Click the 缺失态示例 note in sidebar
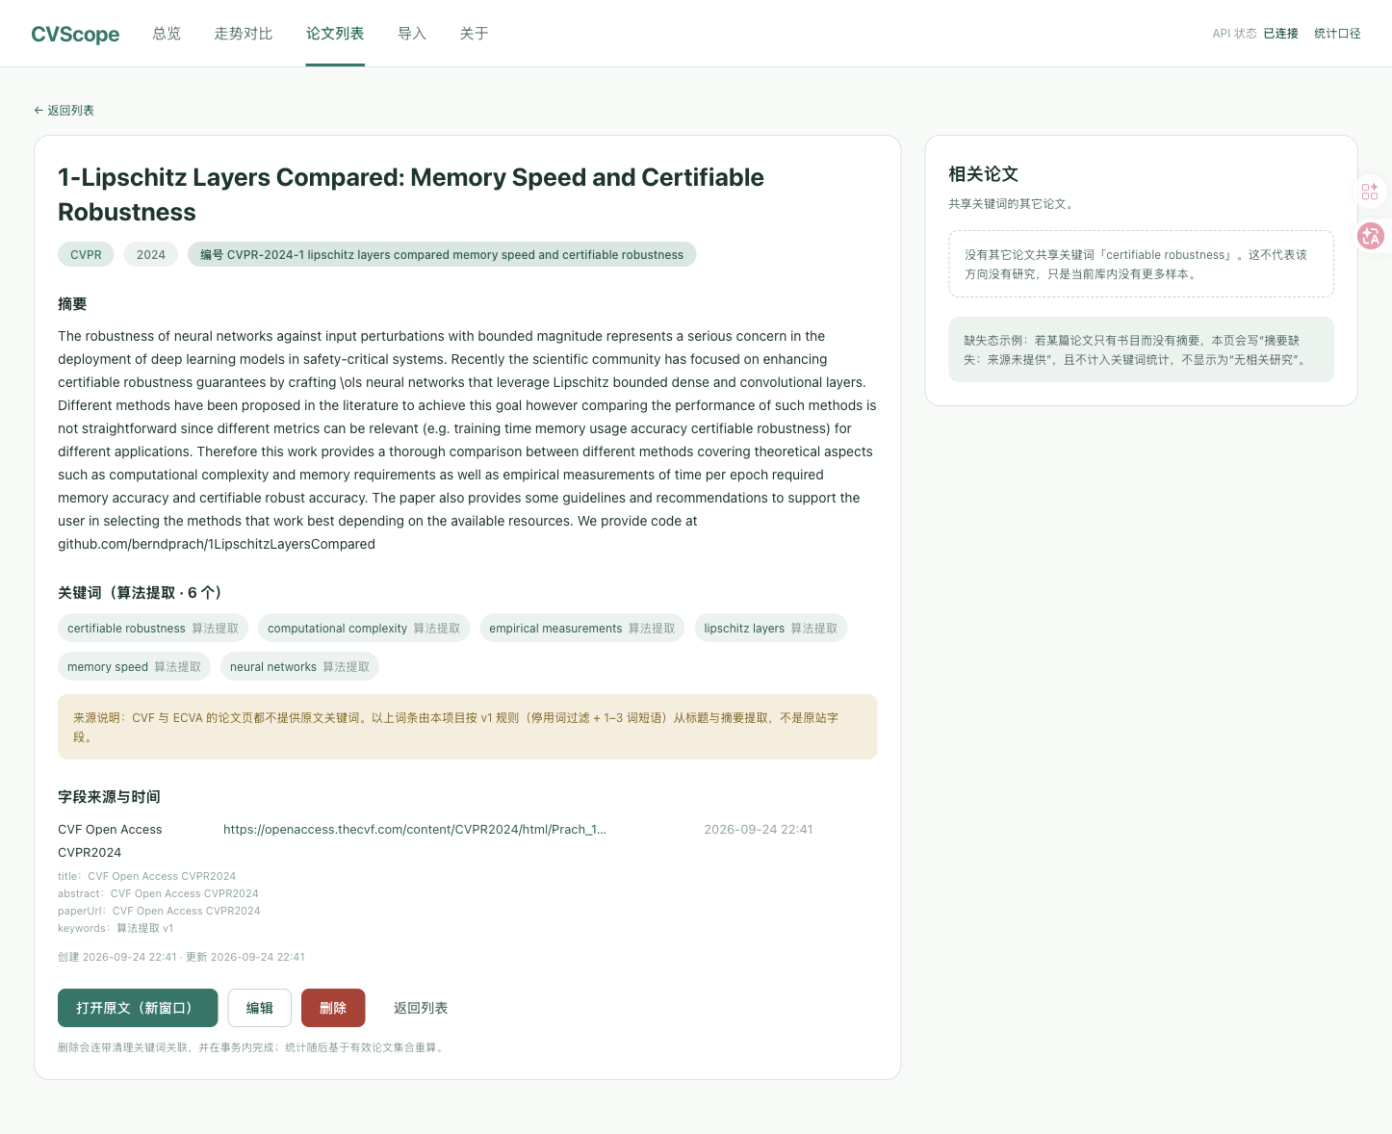This screenshot has height=1134, width=1392. click(1142, 349)
